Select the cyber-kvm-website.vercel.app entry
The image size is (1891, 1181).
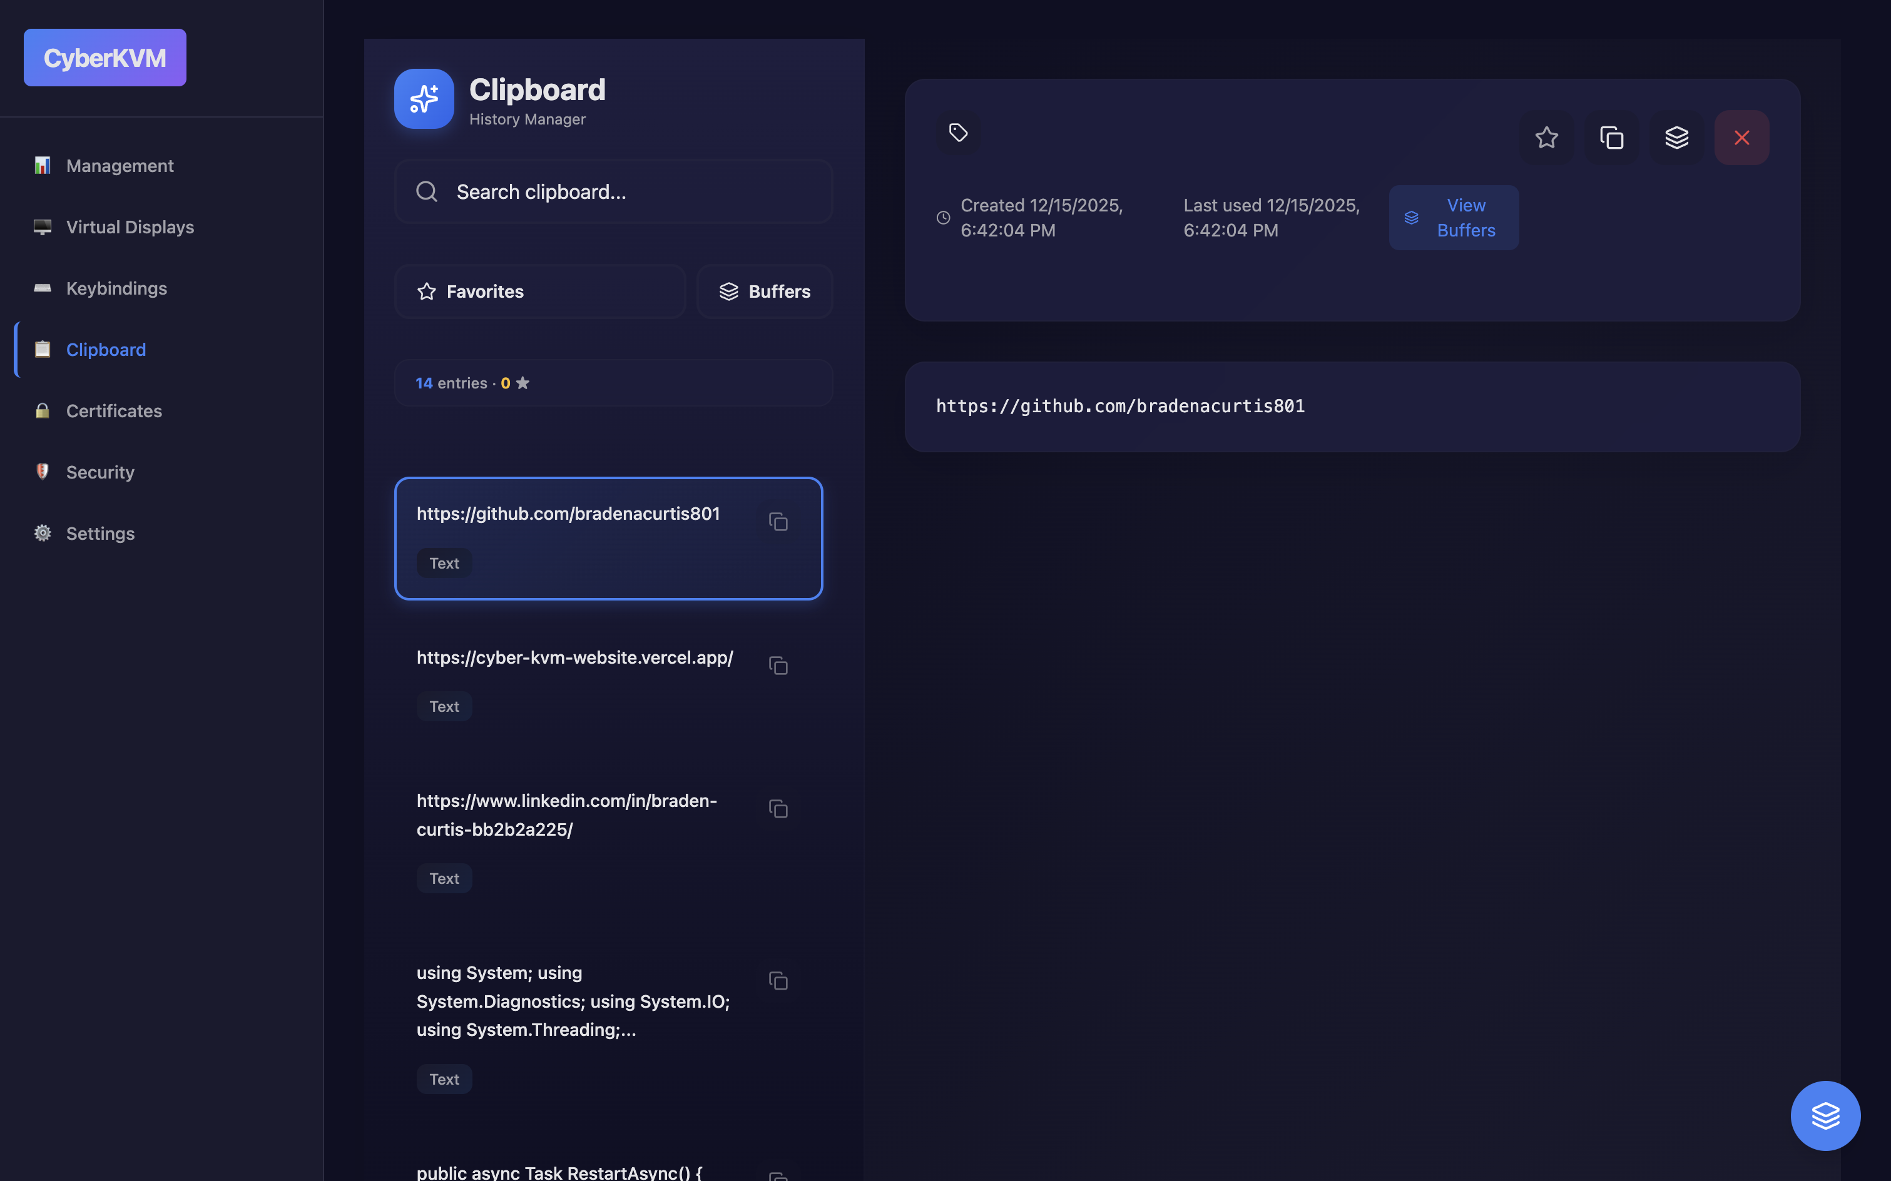coord(574,657)
